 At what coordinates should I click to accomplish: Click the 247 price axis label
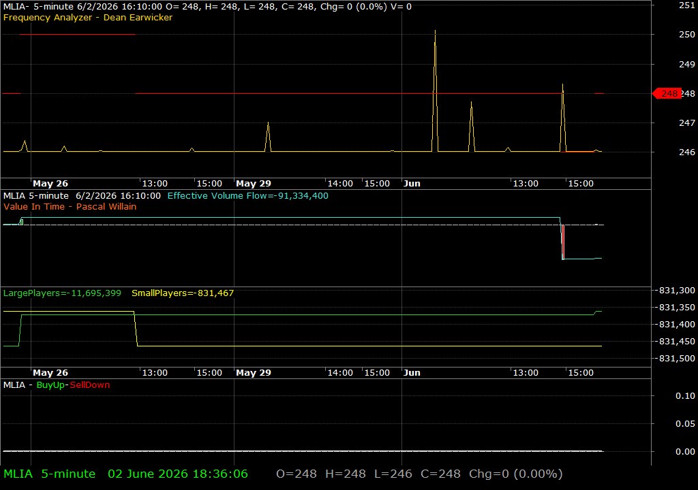(x=687, y=122)
